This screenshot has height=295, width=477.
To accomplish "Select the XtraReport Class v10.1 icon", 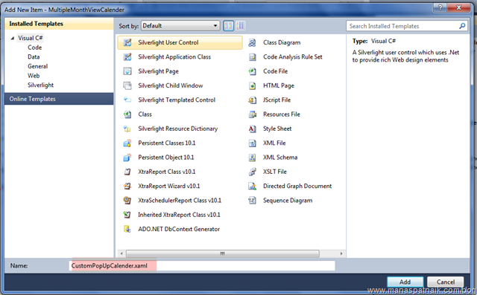I will point(127,172).
